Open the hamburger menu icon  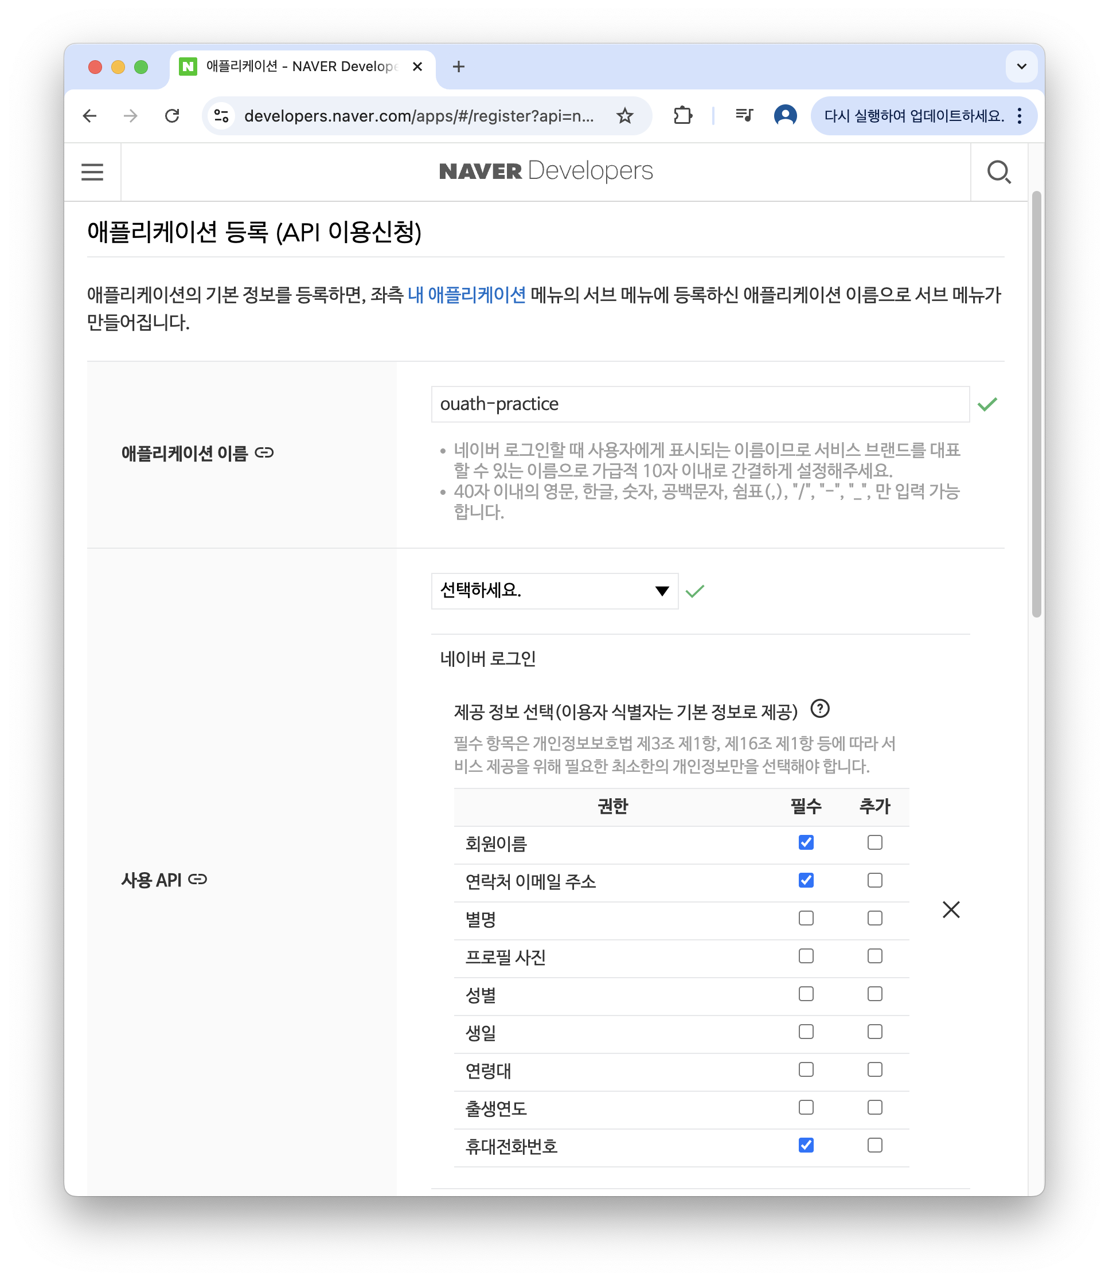92,171
